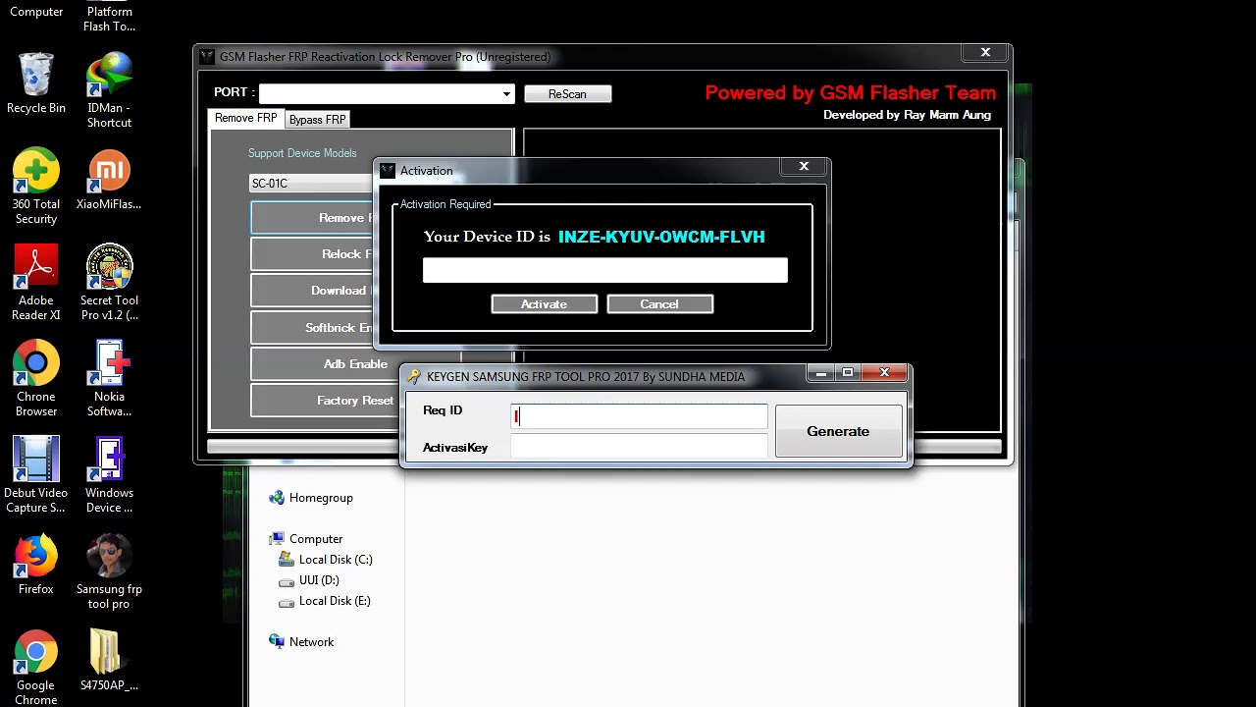Focus the Req ID input field

640,416
